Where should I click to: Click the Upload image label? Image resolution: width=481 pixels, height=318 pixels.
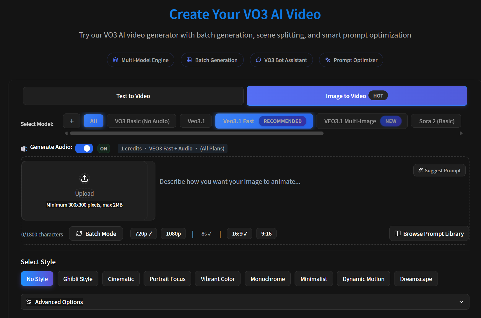pyautogui.click(x=84, y=194)
